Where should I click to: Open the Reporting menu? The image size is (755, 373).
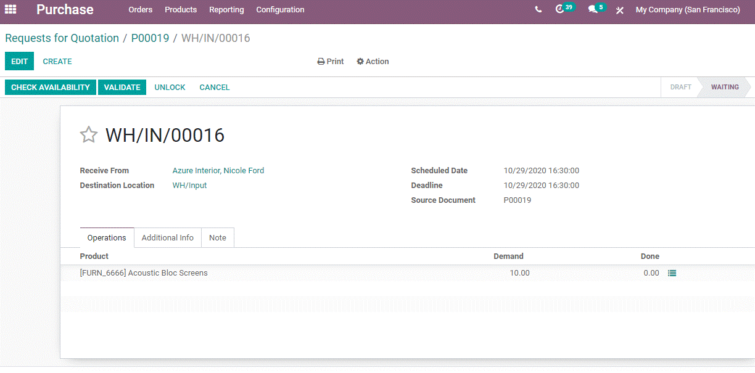(x=226, y=10)
